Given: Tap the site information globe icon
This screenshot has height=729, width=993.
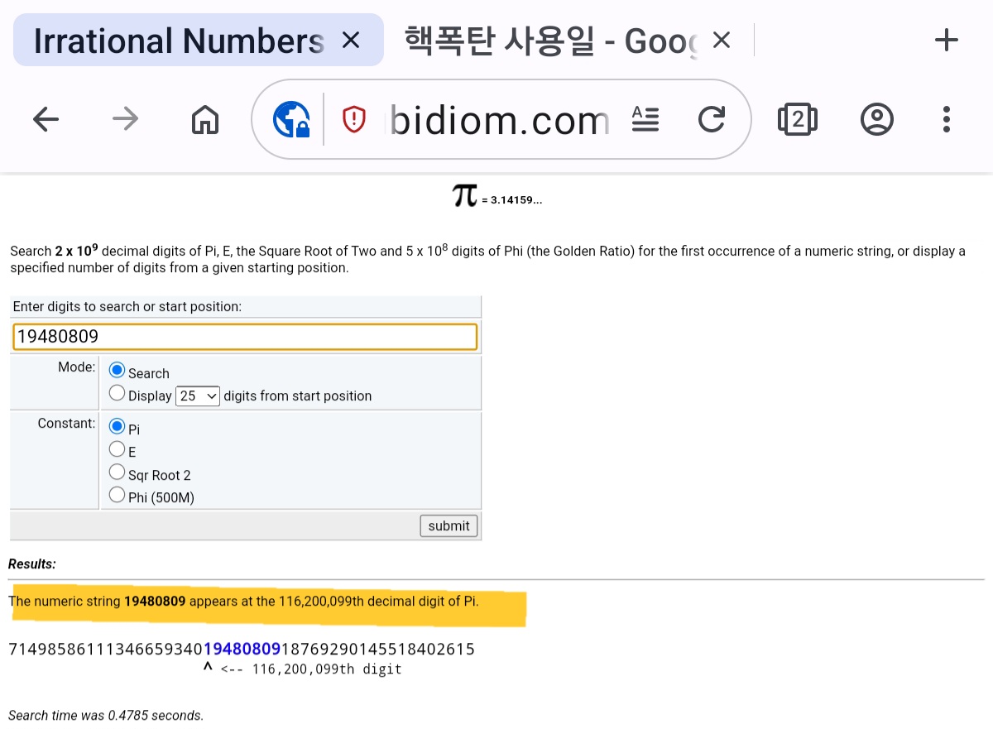Looking at the screenshot, I should tap(291, 120).
